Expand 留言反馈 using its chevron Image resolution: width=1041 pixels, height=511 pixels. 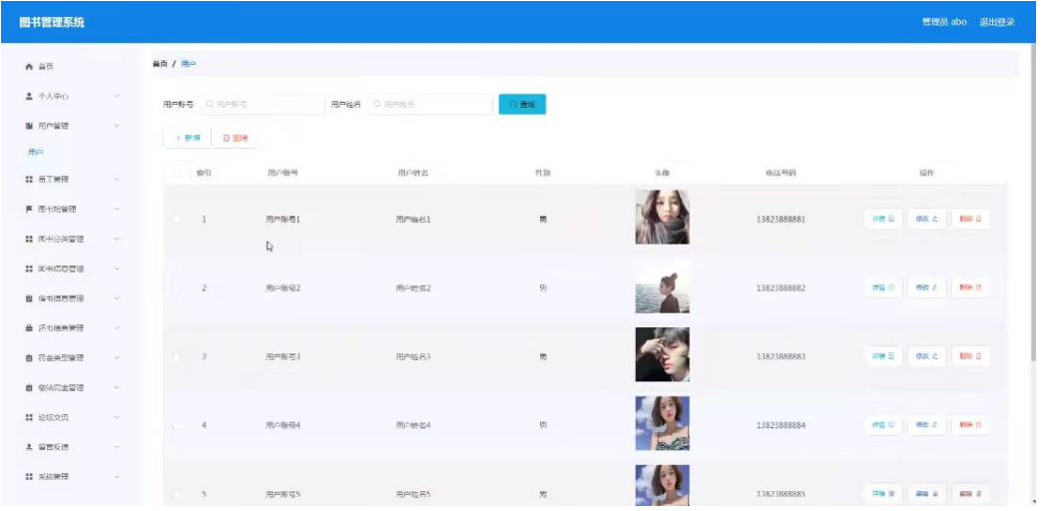point(117,447)
